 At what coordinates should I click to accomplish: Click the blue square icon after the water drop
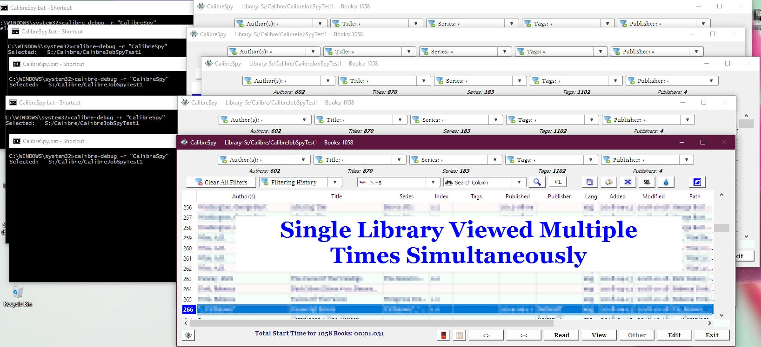pos(697,182)
